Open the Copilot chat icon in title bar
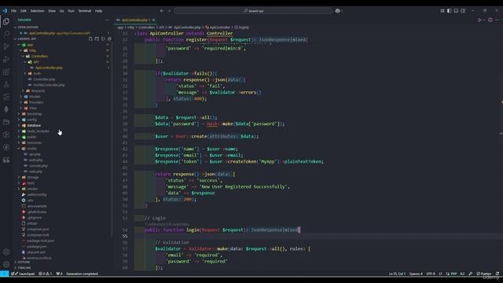The image size is (503, 283). tap(337, 10)
